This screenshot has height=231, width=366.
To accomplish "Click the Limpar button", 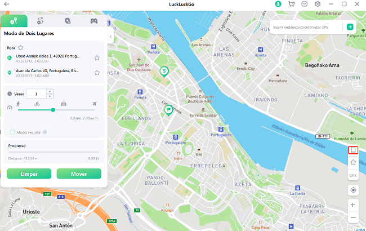I will 29,174.
